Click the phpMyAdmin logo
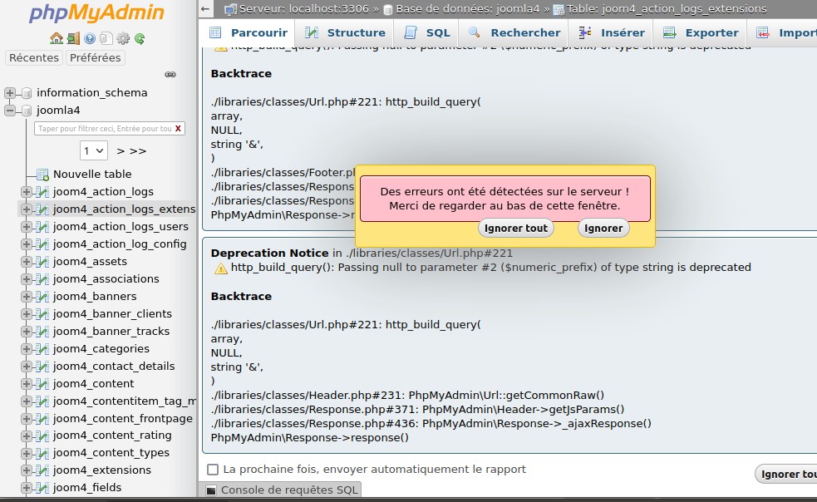The height and width of the screenshot is (502, 817). (96, 12)
